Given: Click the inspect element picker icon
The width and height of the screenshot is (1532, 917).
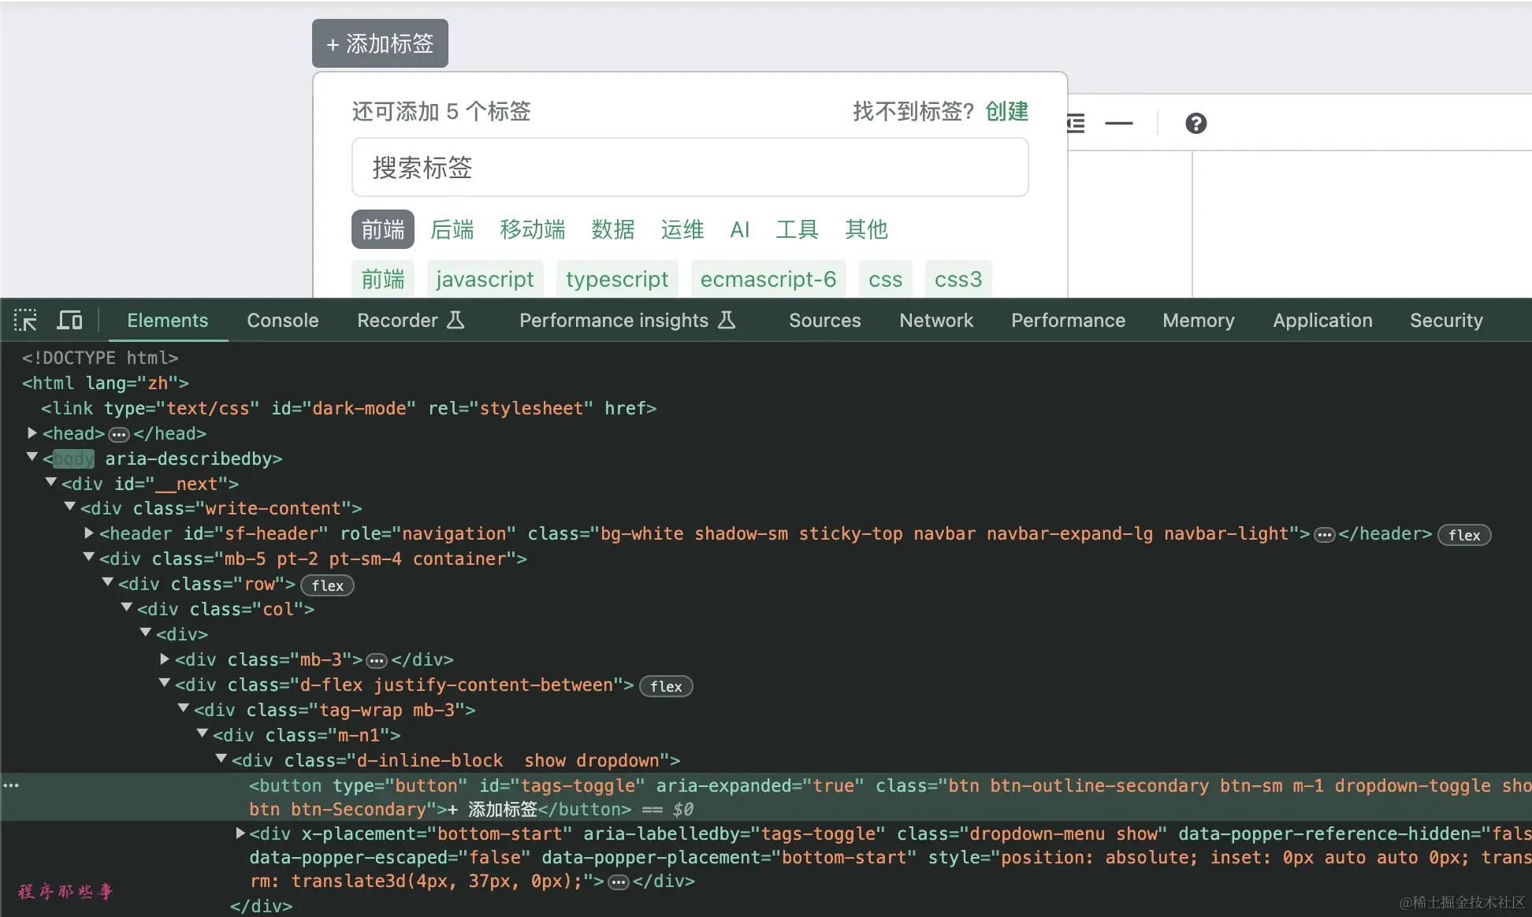Looking at the screenshot, I should (25, 320).
